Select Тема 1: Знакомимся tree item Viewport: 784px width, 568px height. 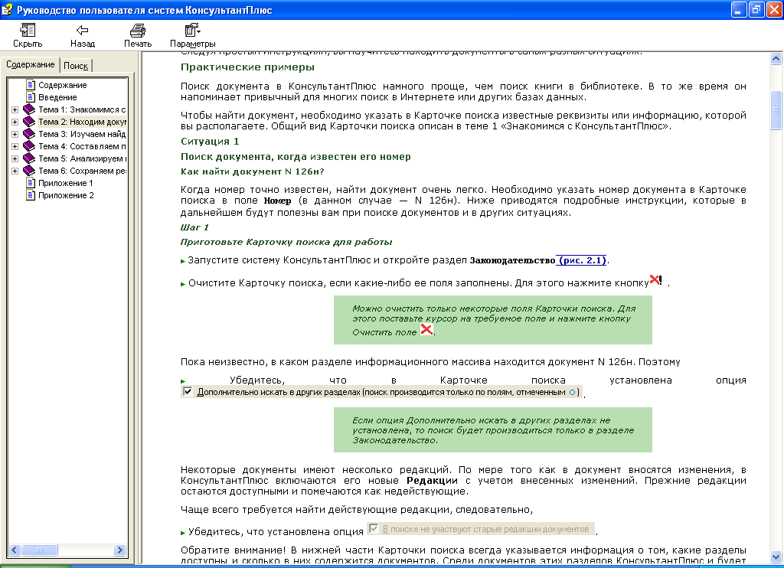tap(82, 109)
